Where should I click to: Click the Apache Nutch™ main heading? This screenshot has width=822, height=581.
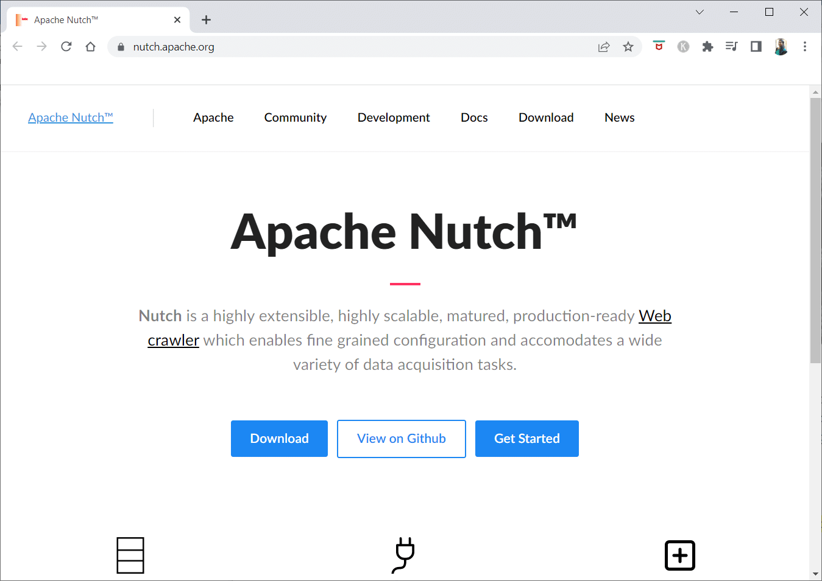pyautogui.click(x=403, y=232)
